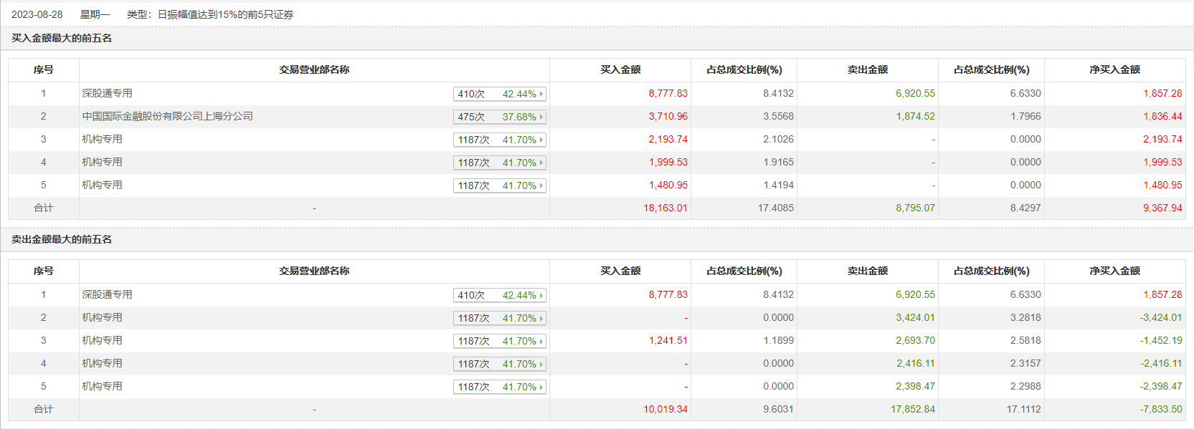Open 中国国际金融股份有限公司上海分公司 link
Viewport: 1194px width, 429px height.
[167, 116]
